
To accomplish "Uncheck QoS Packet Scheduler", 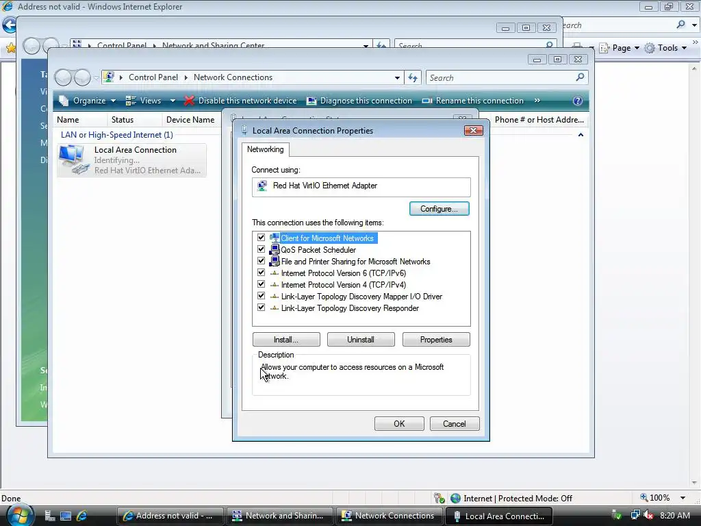I will 261,249.
